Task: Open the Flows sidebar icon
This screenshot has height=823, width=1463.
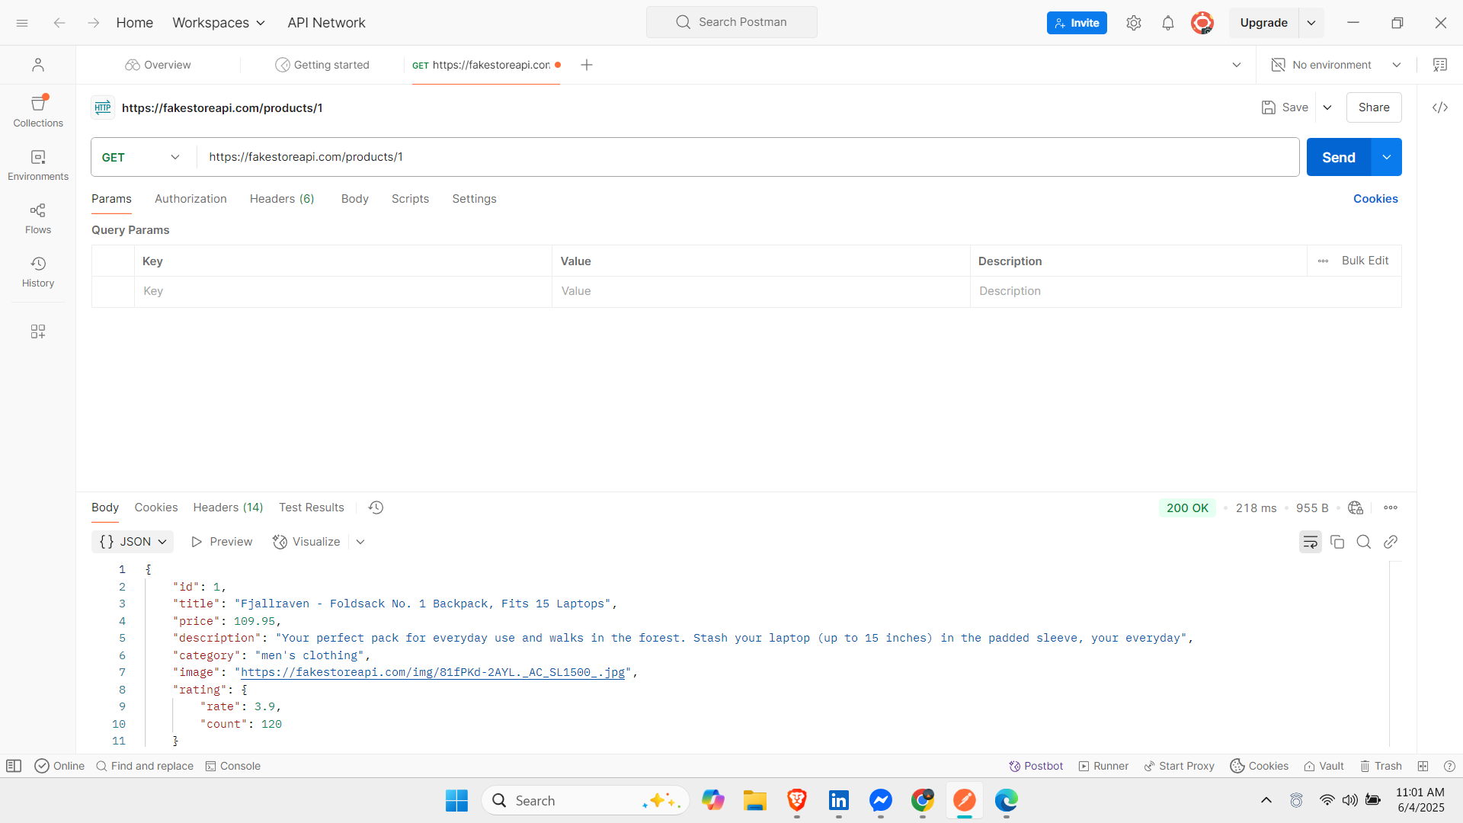Action: (x=38, y=219)
